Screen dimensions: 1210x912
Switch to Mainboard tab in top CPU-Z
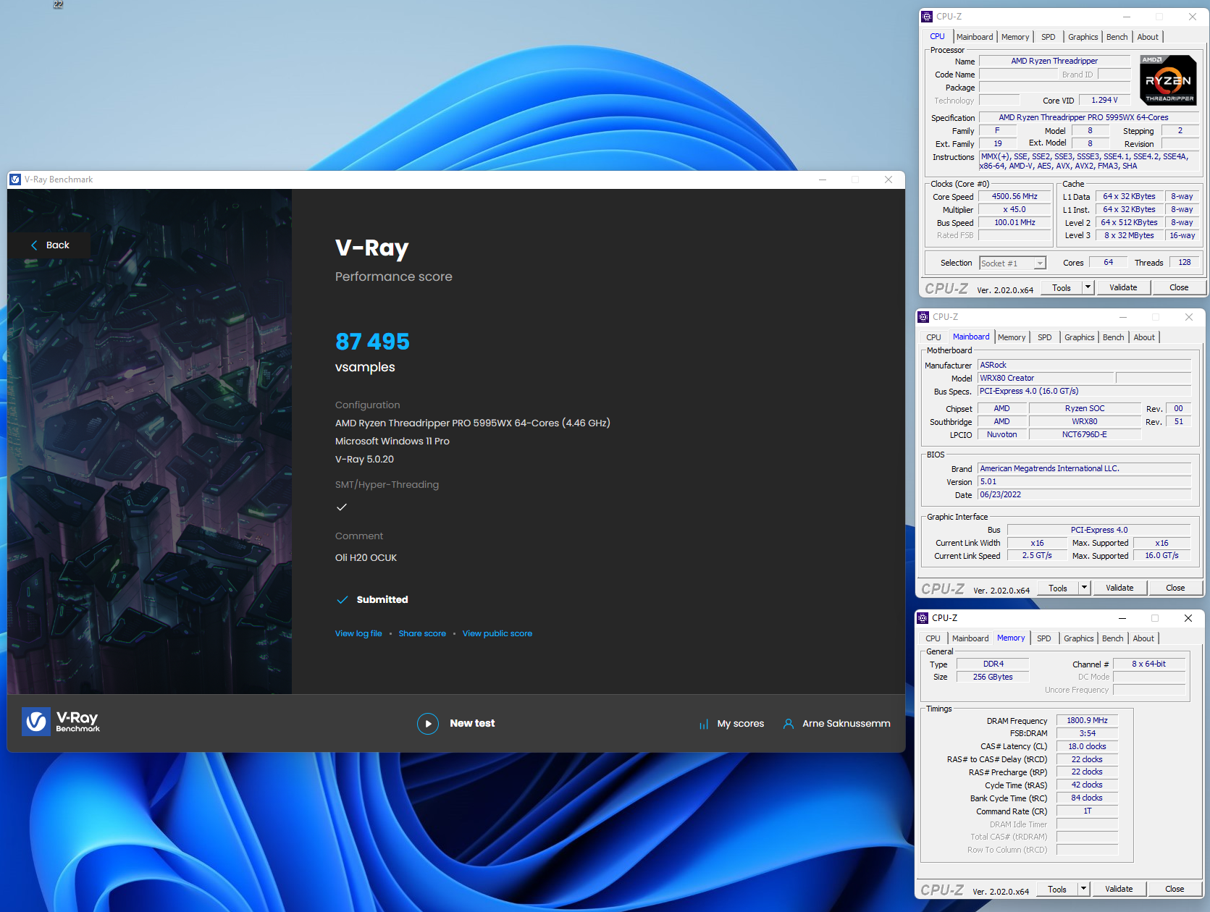[975, 37]
